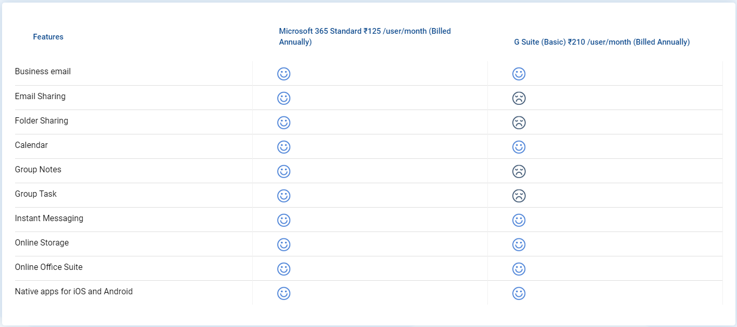Select the Email Sharing feature label
The width and height of the screenshot is (737, 327).
[x=40, y=96]
